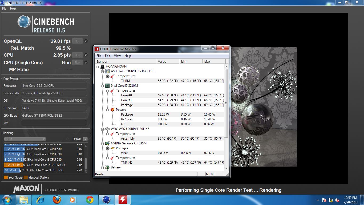Viewport: 364px width, 205px height.
Task: Show hidden system tray icons
Action: (318, 200)
